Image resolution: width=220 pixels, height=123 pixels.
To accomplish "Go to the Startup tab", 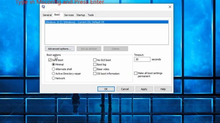I will (x=81, y=15).
